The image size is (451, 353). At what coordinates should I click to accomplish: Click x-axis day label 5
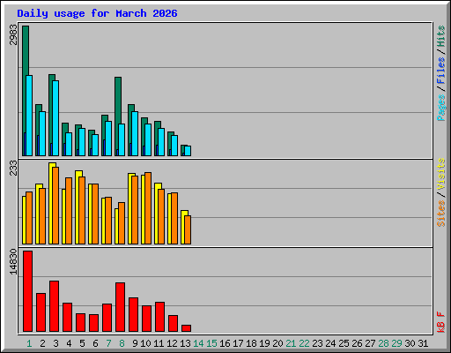click(82, 343)
